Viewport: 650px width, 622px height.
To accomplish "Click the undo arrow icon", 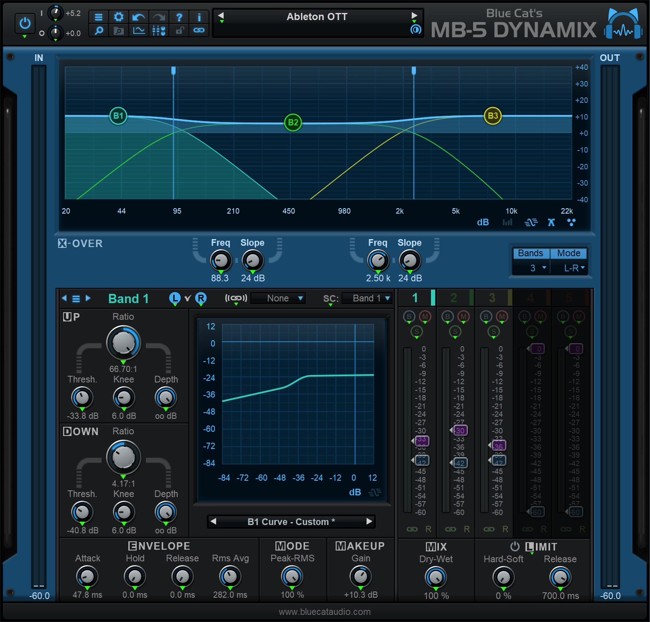I will 139,17.
